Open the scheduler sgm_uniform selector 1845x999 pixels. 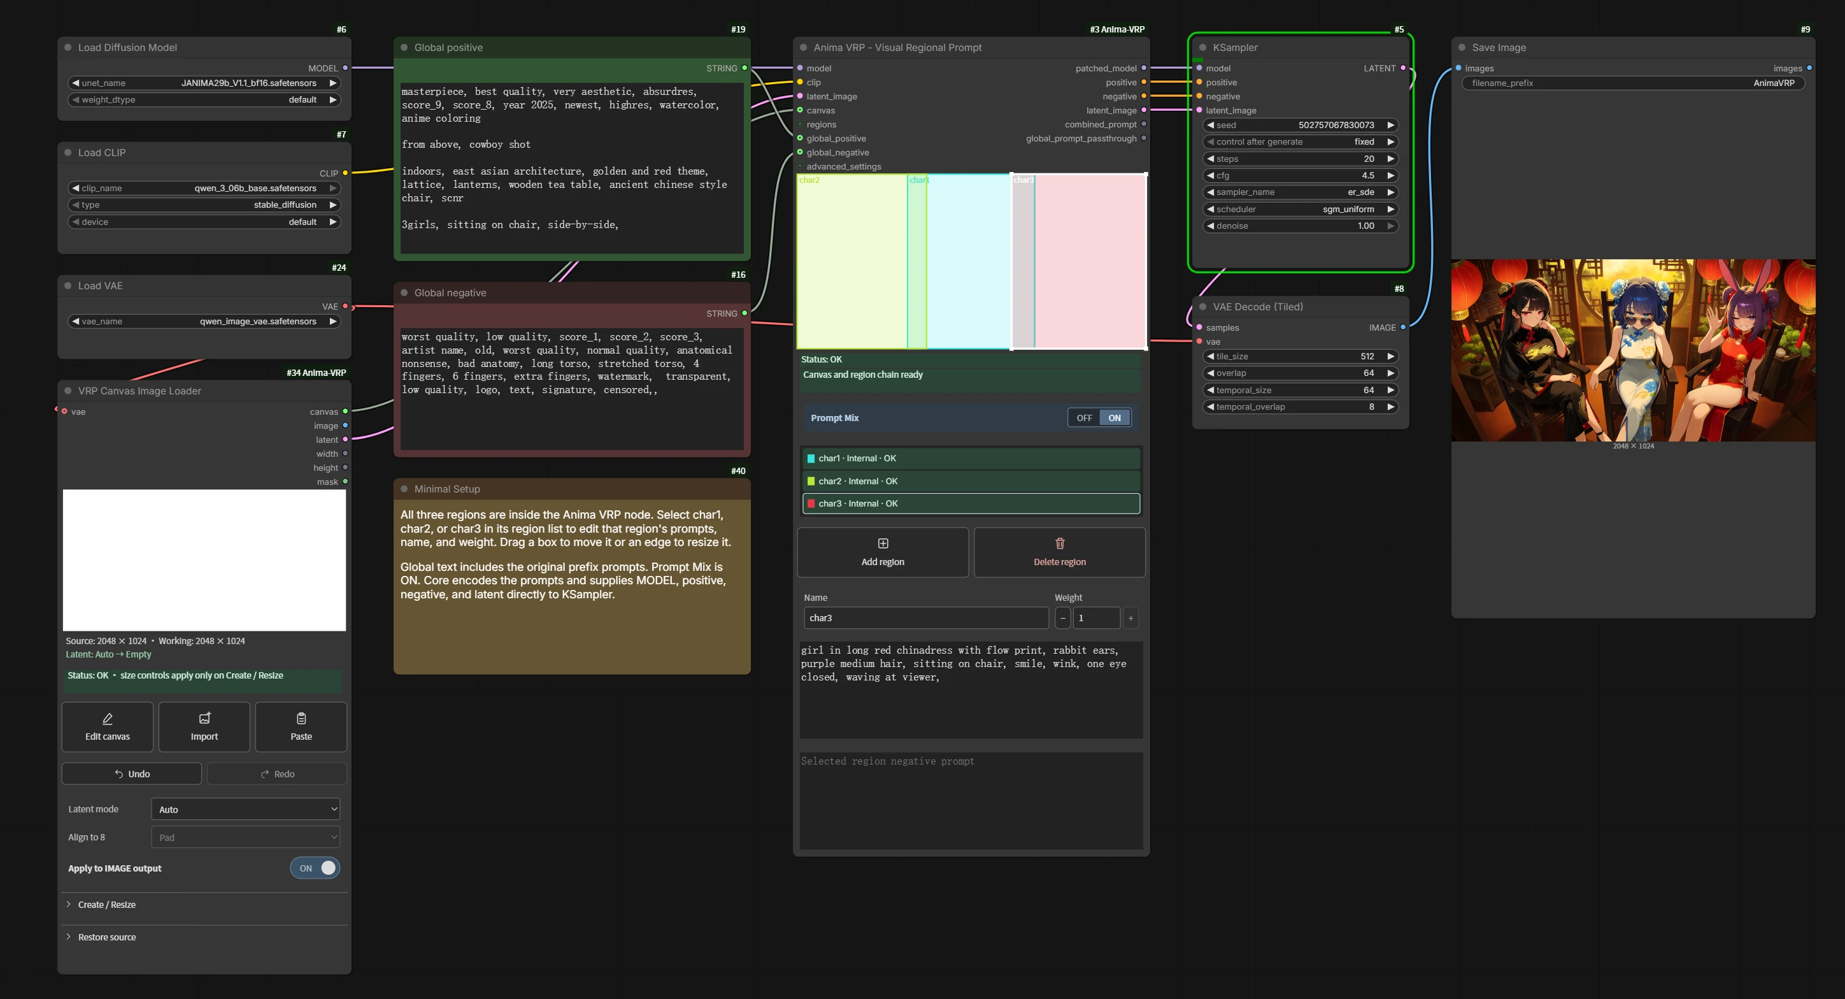click(1300, 209)
